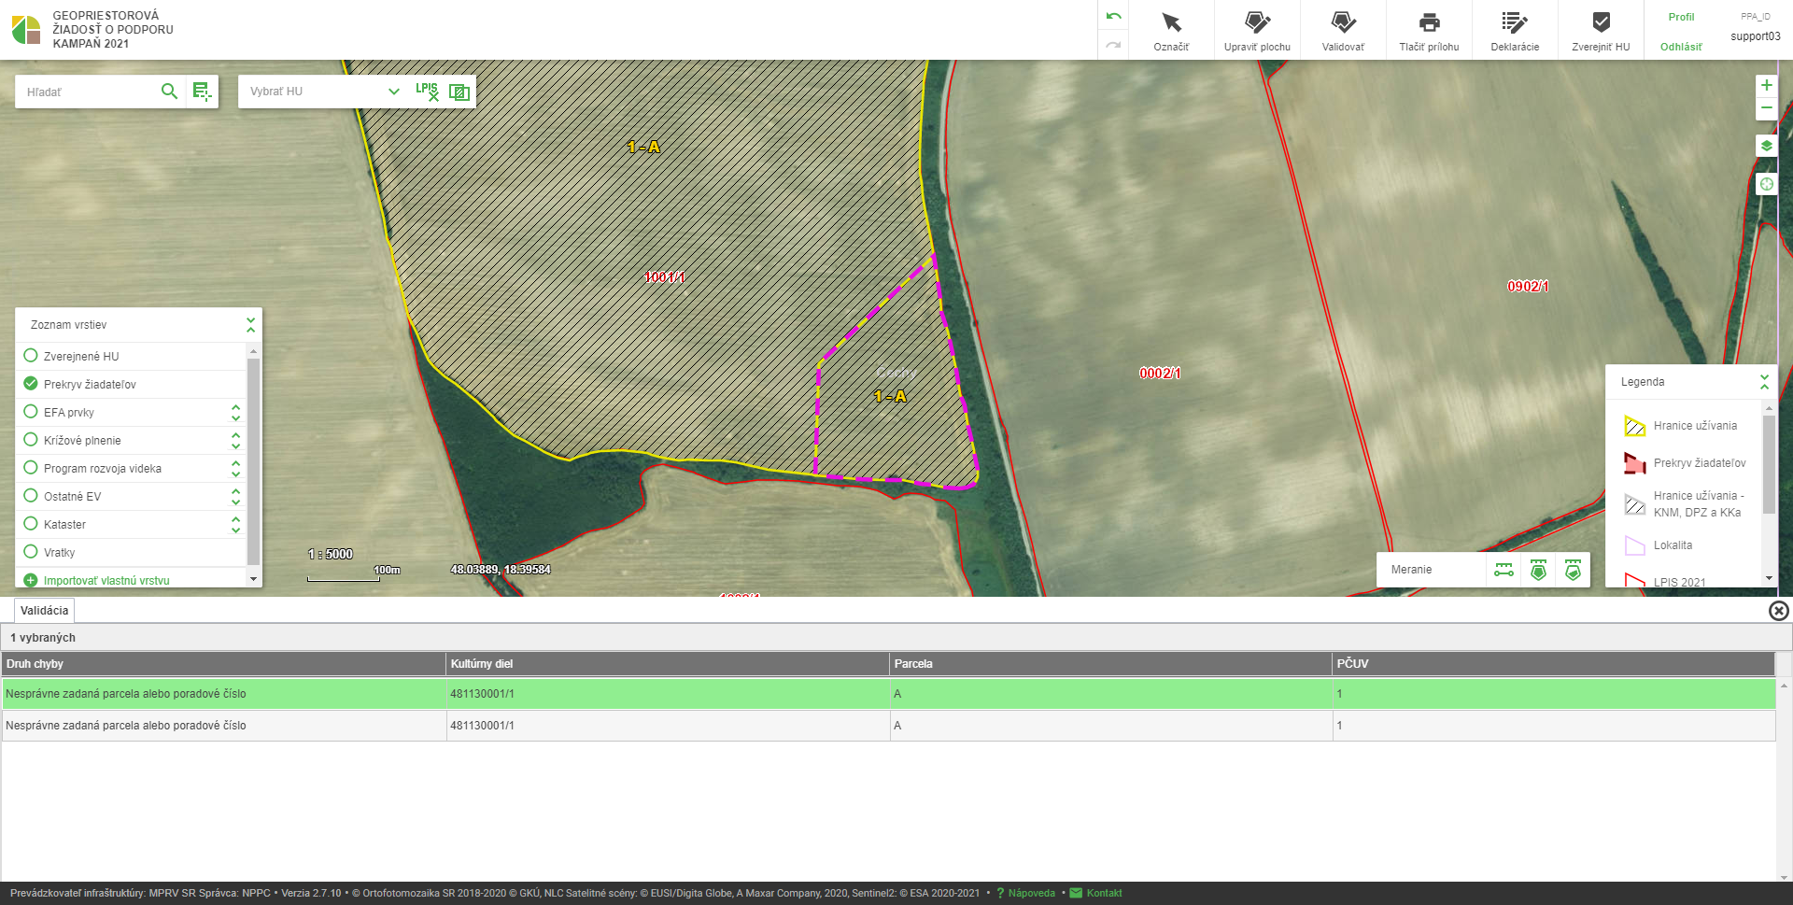The width and height of the screenshot is (1793, 905).
Task: Click the Odhlásiť logout link
Action: [x=1681, y=47]
